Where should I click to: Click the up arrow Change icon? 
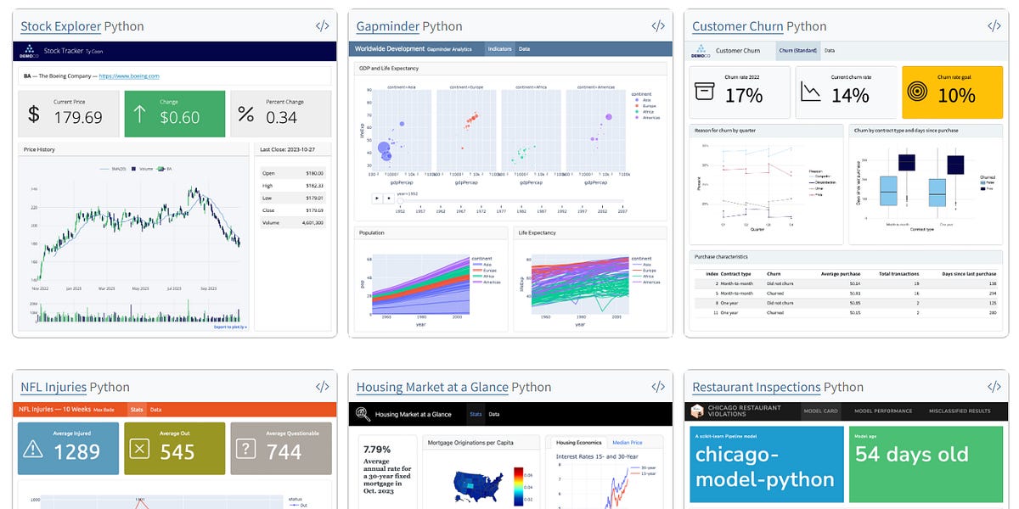pyautogui.click(x=140, y=115)
